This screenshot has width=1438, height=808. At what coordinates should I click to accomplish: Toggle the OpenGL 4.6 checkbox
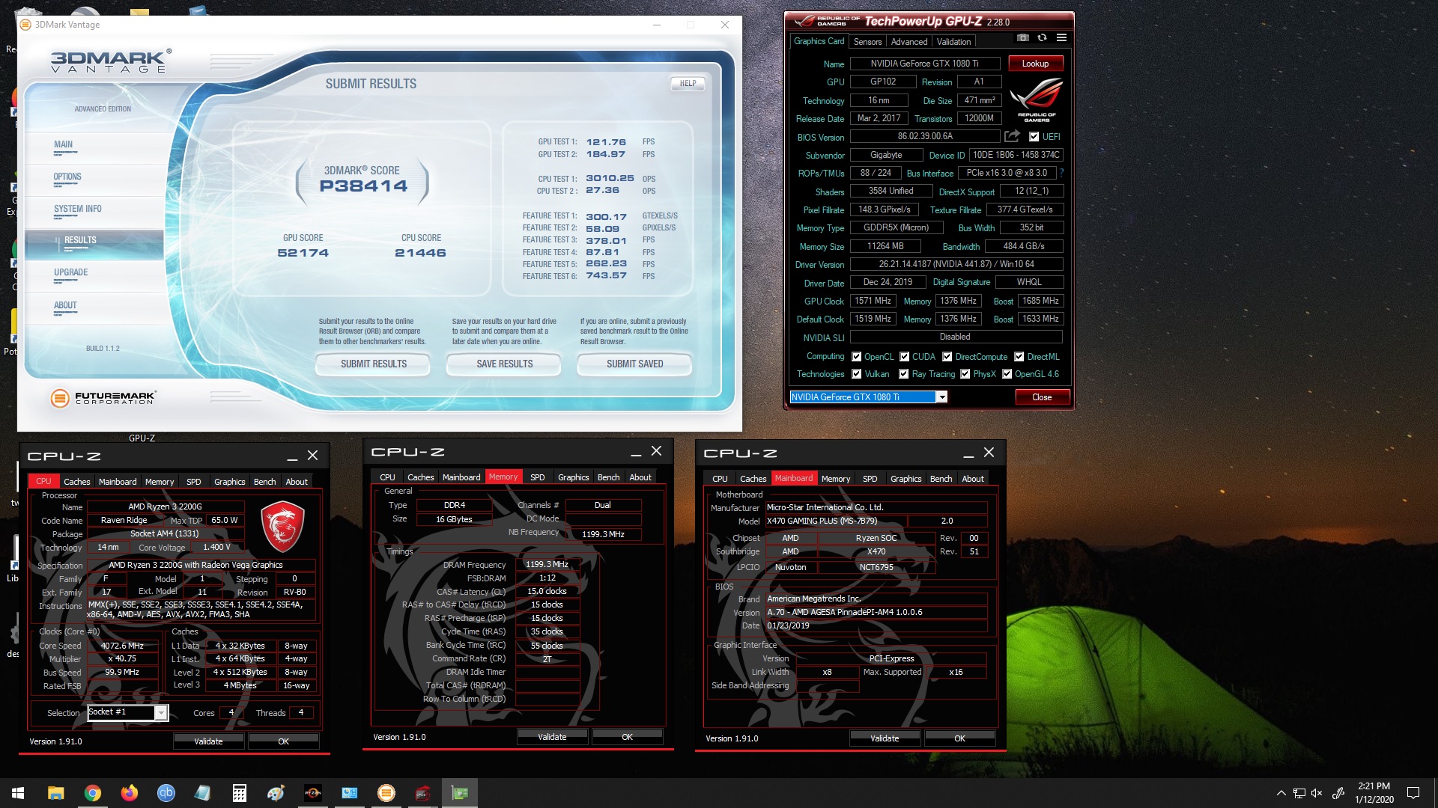(1007, 374)
